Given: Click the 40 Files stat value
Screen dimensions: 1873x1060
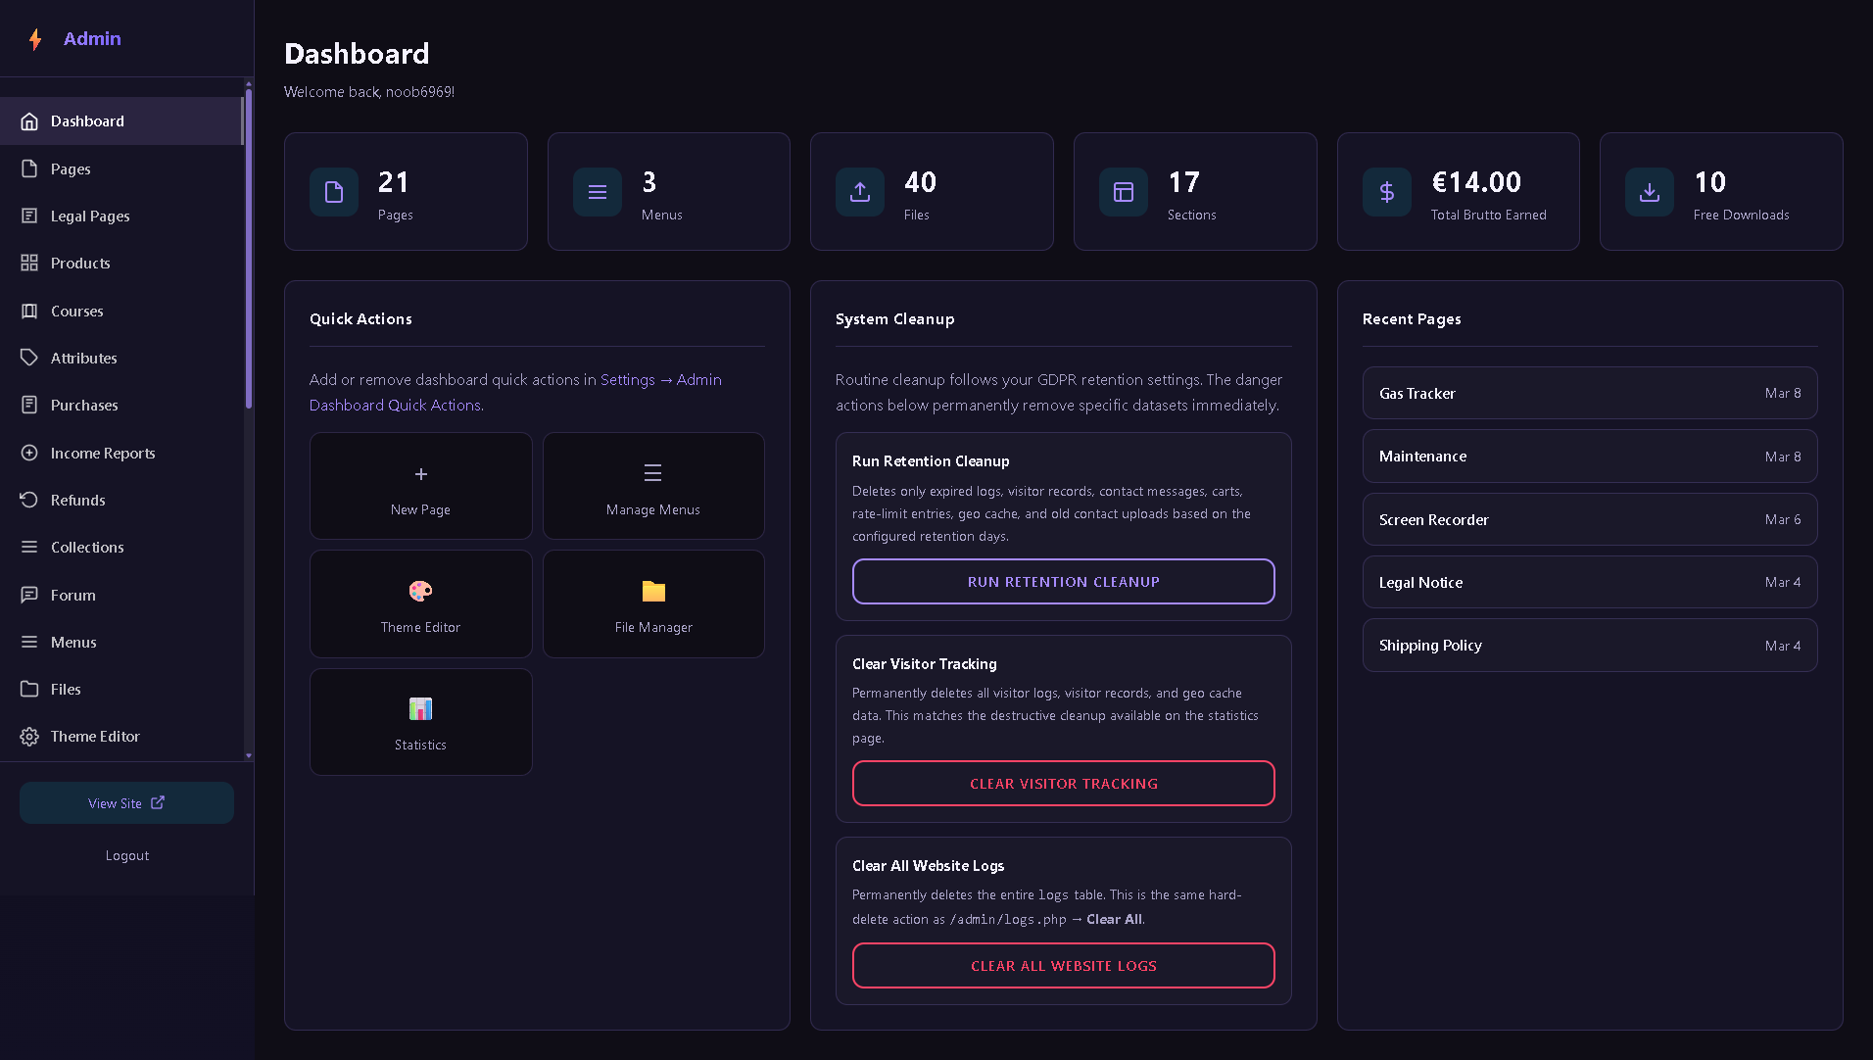Looking at the screenshot, I should point(920,182).
